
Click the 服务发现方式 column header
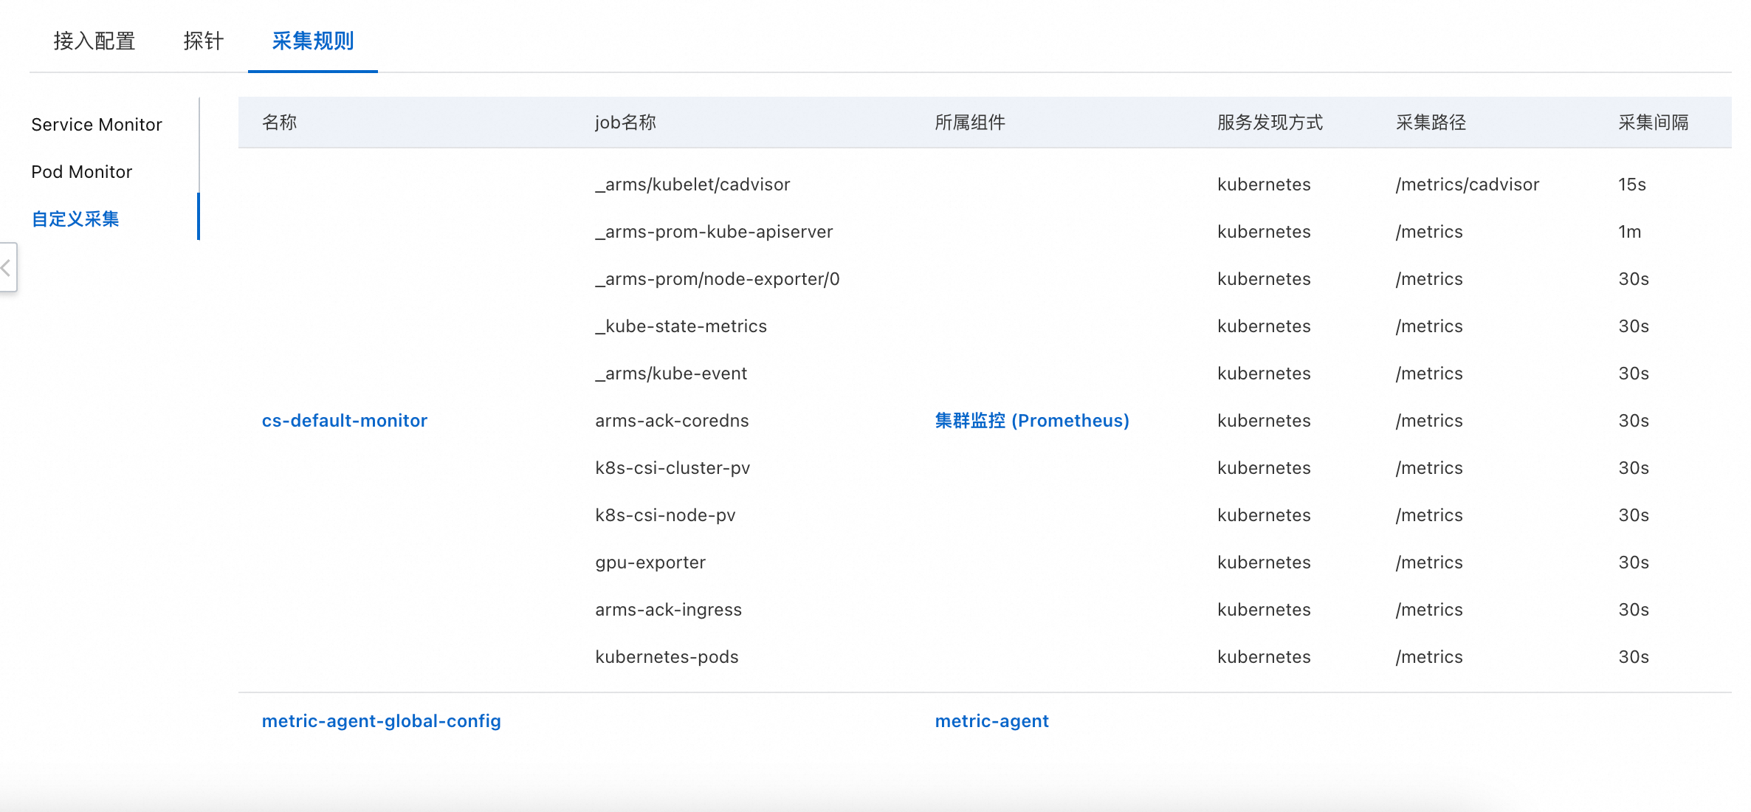pyautogui.click(x=1270, y=123)
